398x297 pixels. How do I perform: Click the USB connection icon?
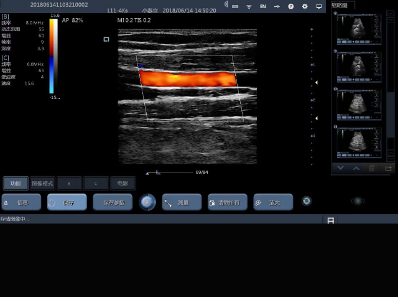click(x=276, y=6)
